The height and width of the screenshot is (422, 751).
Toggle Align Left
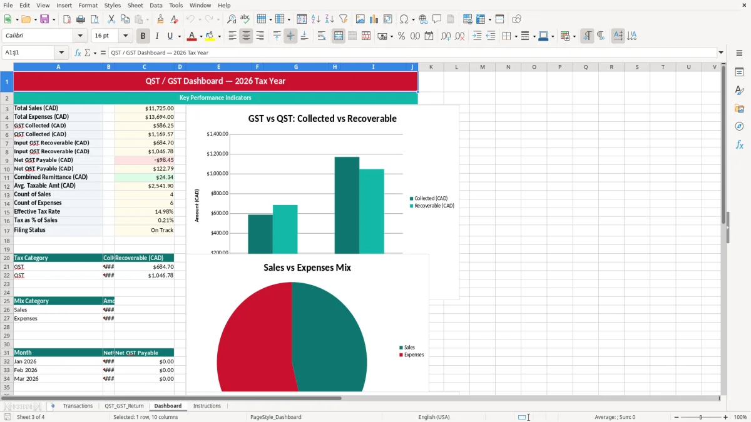pyautogui.click(x=232, y=36)
